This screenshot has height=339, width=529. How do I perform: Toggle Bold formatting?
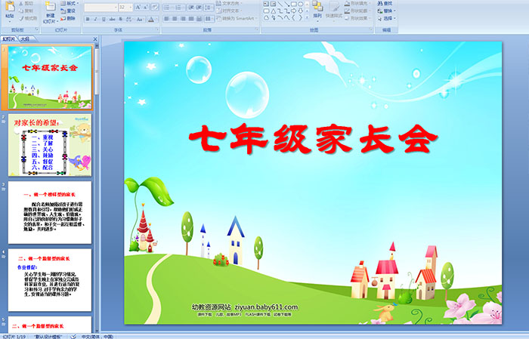88,19
